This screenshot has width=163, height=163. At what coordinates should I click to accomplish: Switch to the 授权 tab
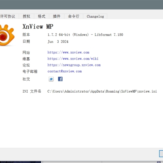[x=26, y=16]
